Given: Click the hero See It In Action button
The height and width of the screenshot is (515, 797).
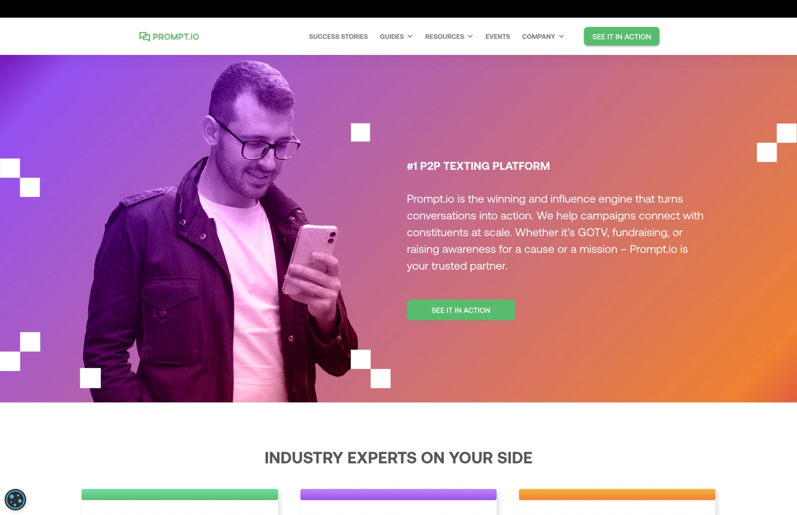Looking at the screenshot, I should (x=461, y=310).
